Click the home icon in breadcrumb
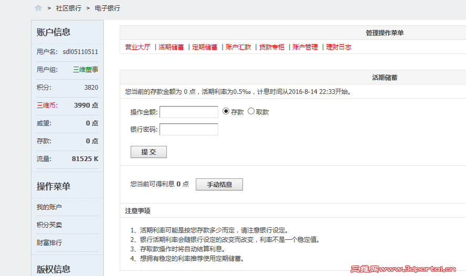Screen dimensions: 466x276 coord(38,8)
